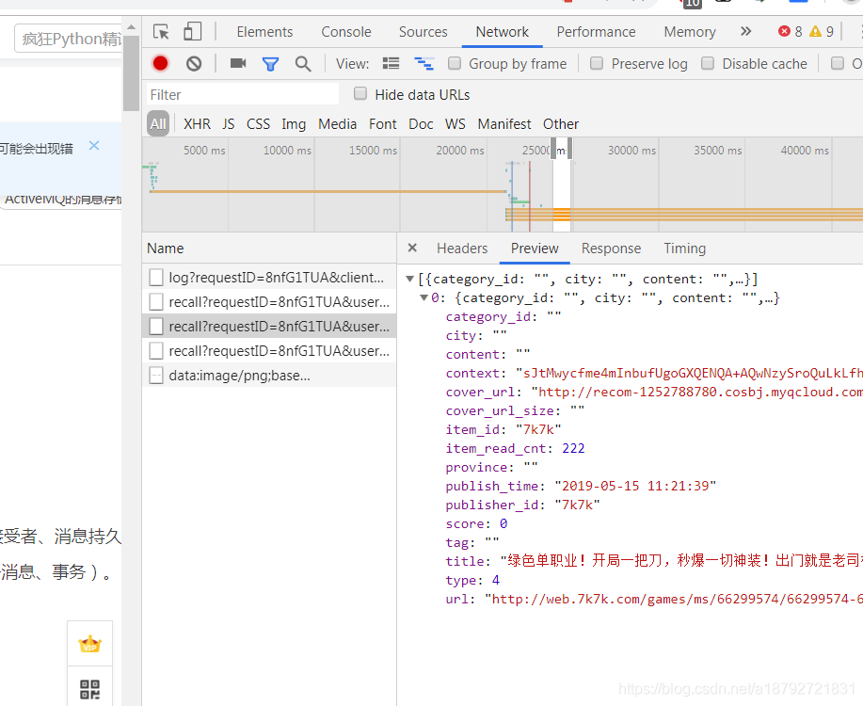Switch to Timing tab
Viewport: 863px width, 706px height.
(x=685, y=249)
